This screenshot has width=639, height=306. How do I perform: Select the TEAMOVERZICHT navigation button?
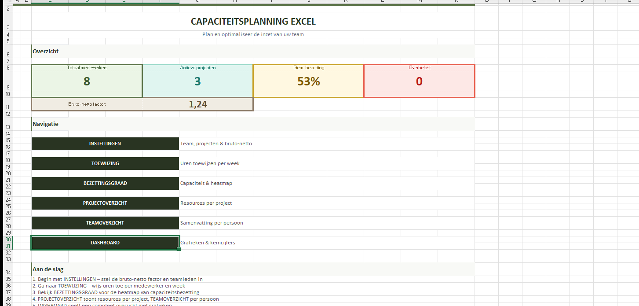click(x=105, y=223)
